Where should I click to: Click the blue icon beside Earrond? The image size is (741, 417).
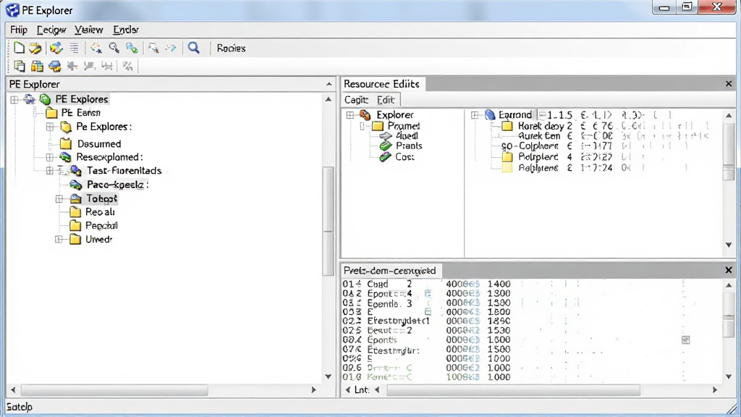click(490, 115)
